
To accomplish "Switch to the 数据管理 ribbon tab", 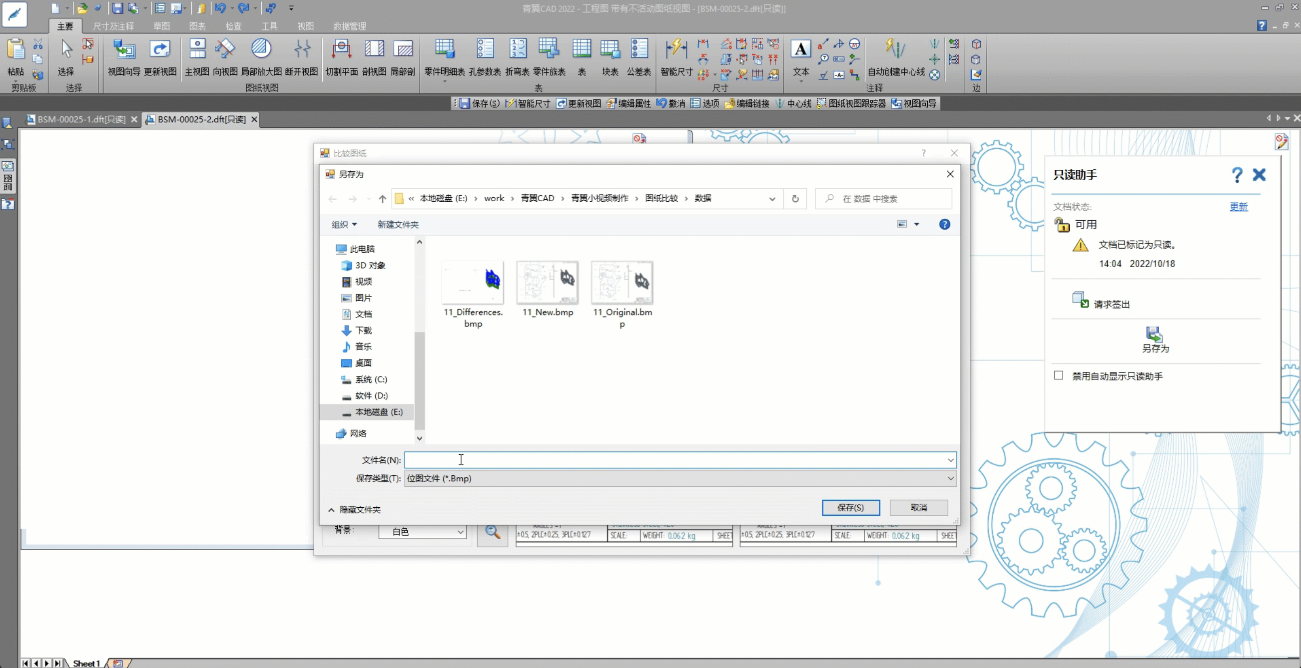I will pos(350,26).
